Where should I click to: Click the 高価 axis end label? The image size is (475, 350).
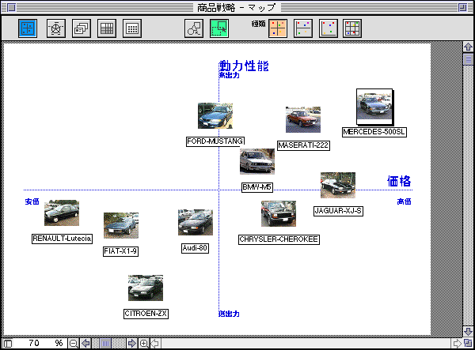click(x=404, y=201)
